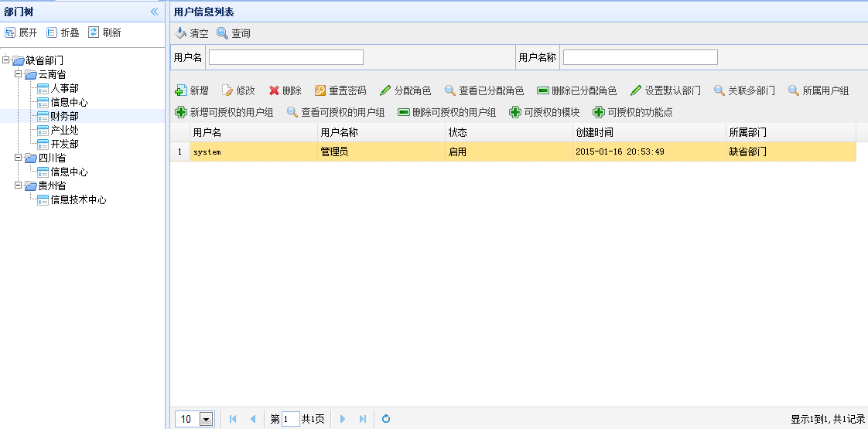This screenshot has height=429, width=868.
Task: Click the 用户名称 search input field
Action: tap(640, 57)
